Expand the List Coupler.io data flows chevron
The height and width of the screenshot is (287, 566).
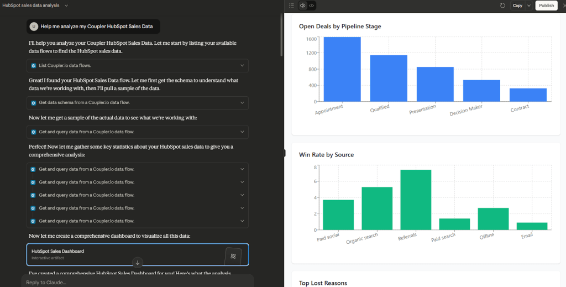pos(242,65)
